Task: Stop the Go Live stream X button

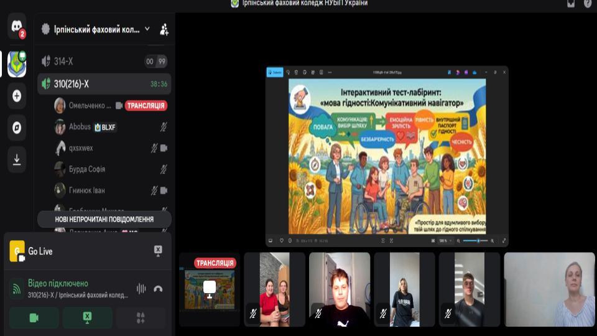Action: coord(158,251)
